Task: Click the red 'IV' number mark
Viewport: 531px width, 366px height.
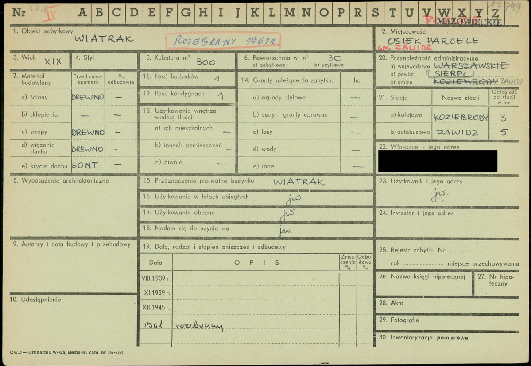Action: click(x=50, y=14)
